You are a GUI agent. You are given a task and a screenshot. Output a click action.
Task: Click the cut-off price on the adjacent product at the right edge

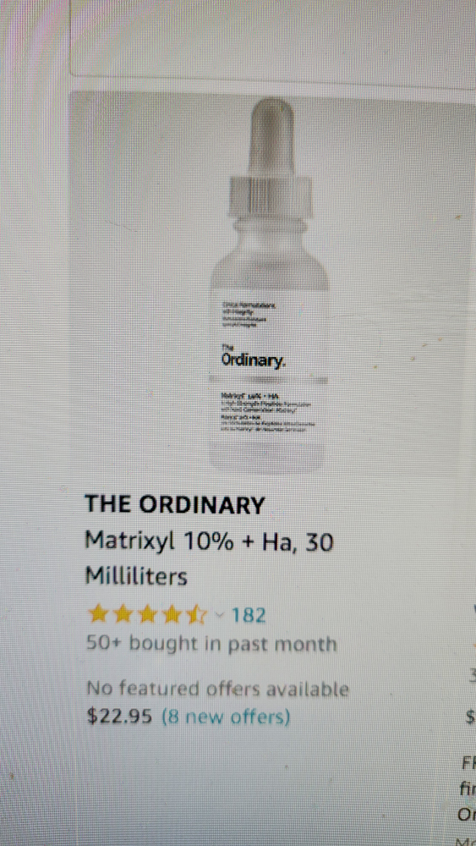click(x=470, y=717)
